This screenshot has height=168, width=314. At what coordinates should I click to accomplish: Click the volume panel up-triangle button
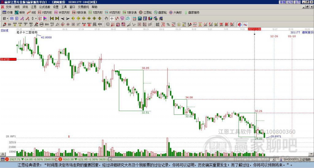3,154
